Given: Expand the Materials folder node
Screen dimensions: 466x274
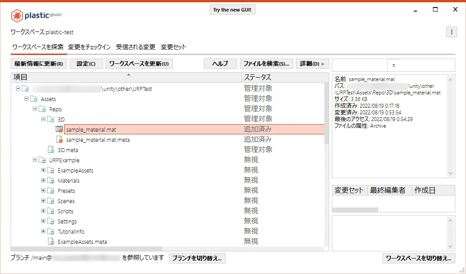Looking at the screenshot, I should click(x=43, y=180).
